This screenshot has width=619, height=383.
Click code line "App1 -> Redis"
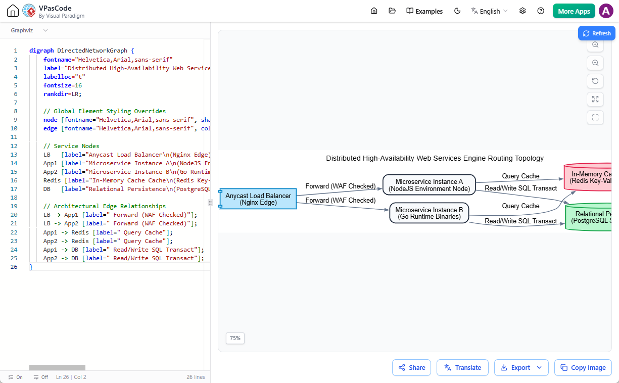[108, 232]
